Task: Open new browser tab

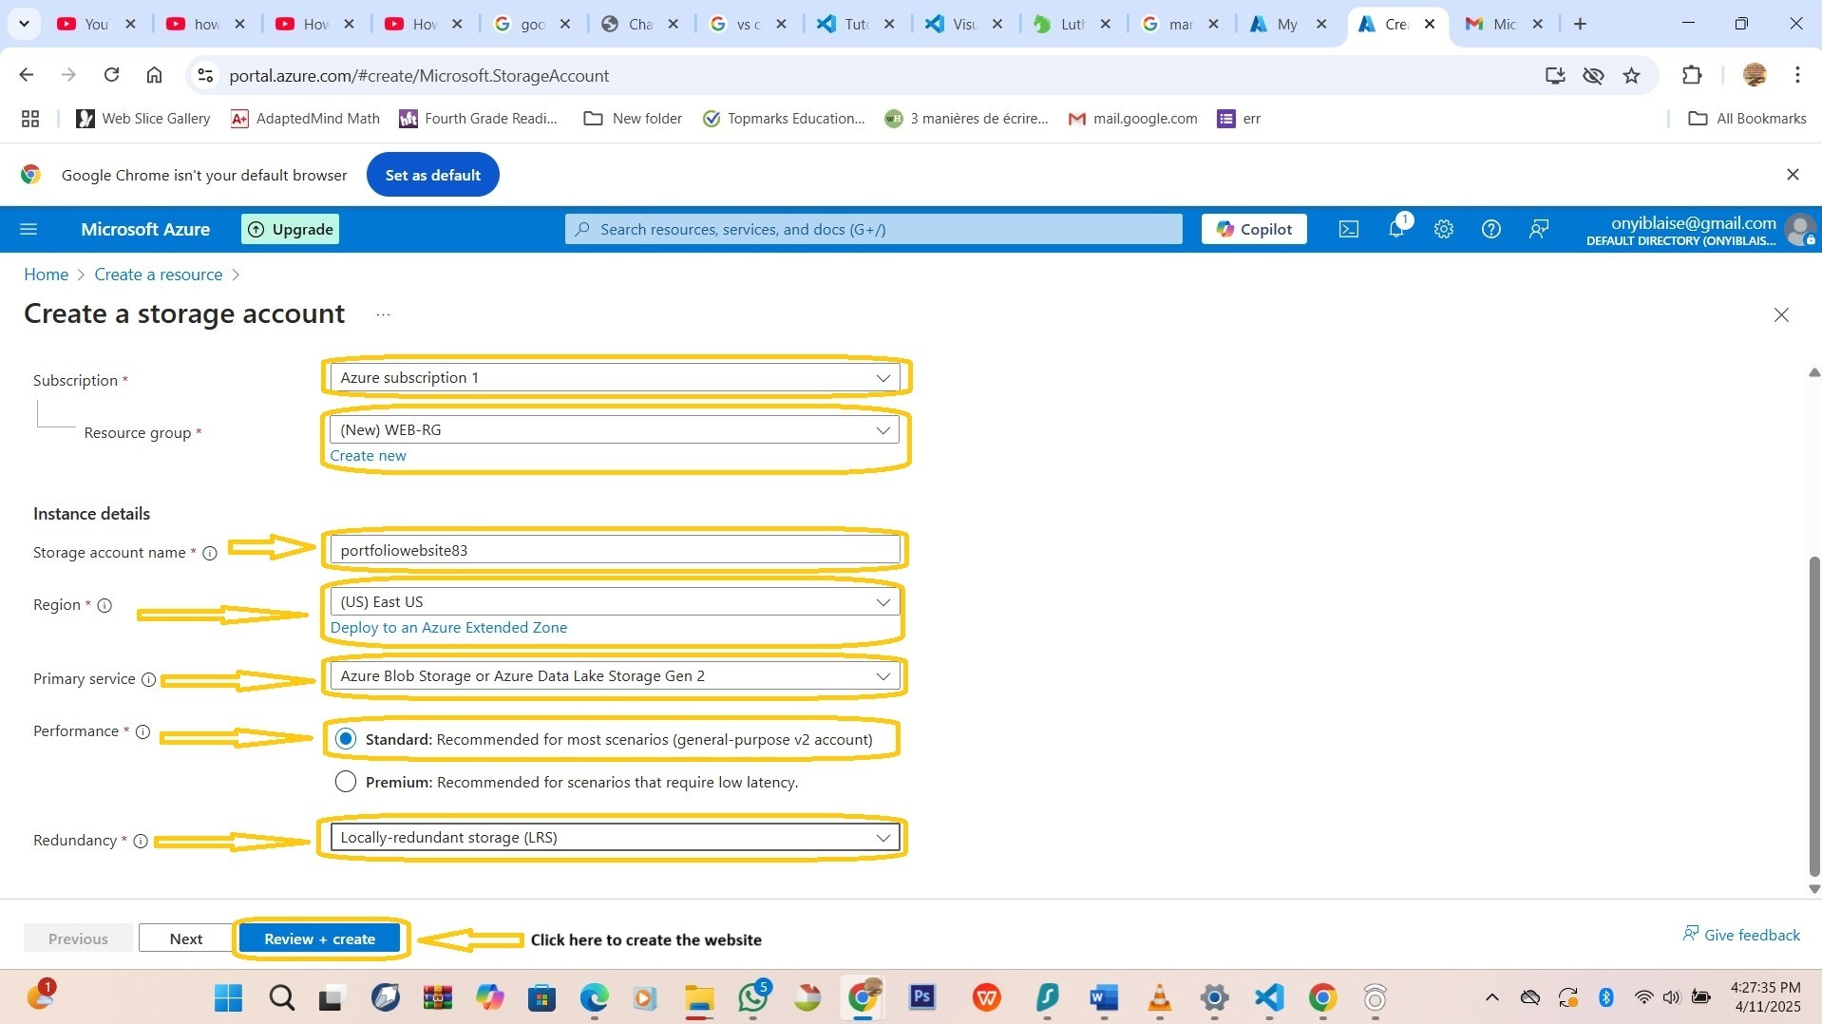Action: [1581, 24]
